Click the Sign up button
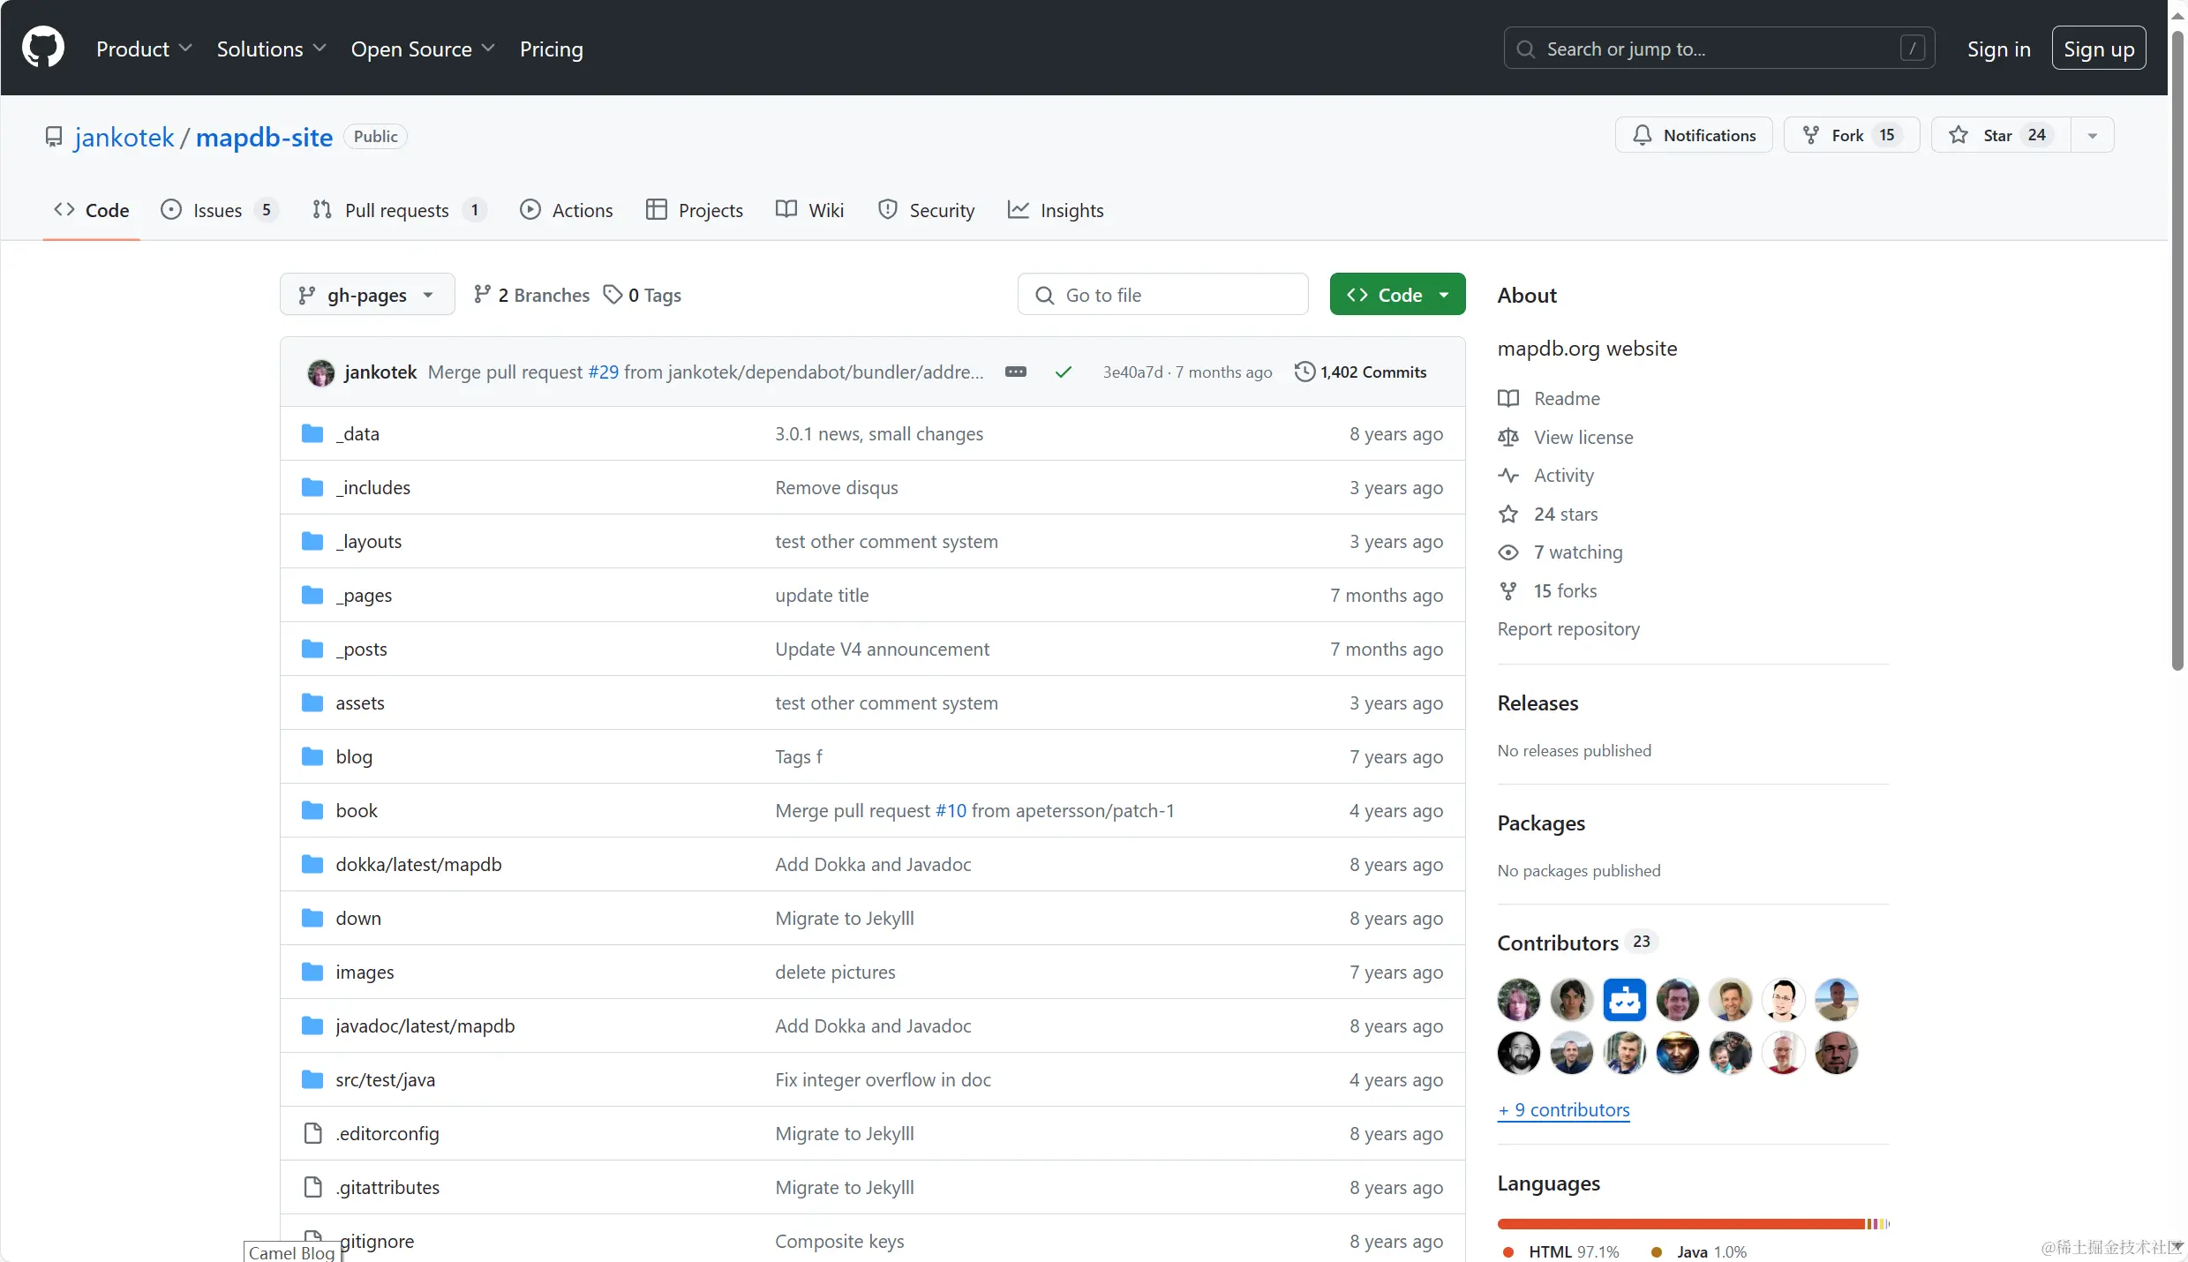Viewport: 2188px width, 1262px height. [x=2099, y=49]
